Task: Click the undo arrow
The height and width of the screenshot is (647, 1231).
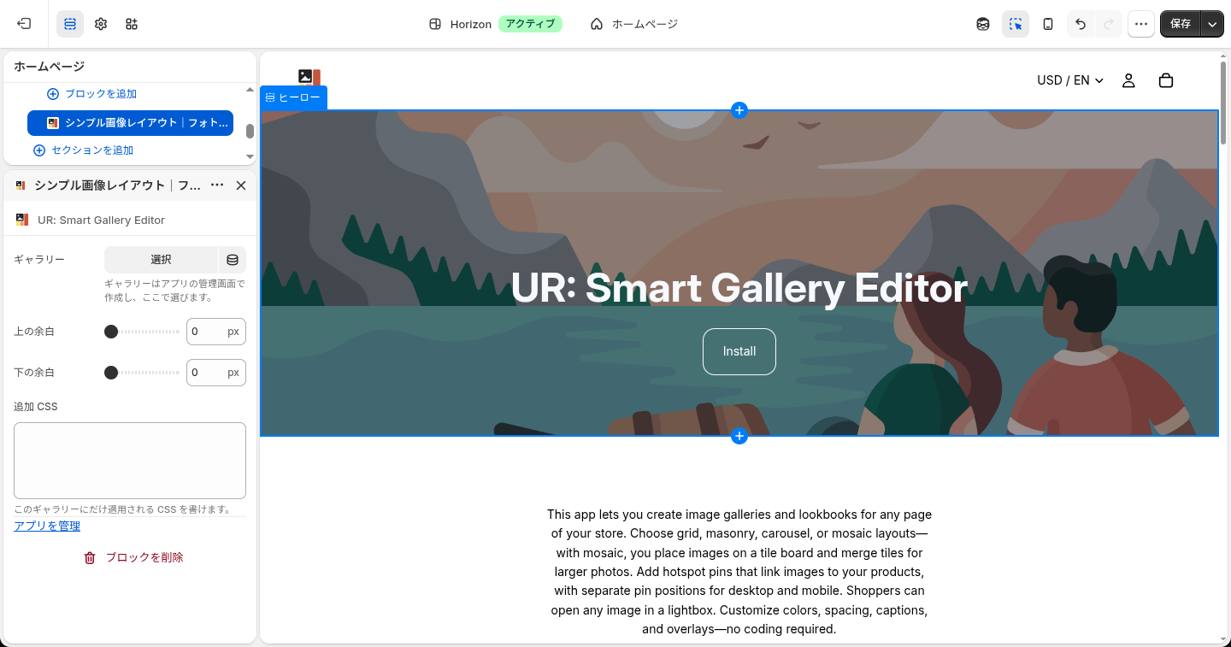Action: click(x=1081, y=24)
